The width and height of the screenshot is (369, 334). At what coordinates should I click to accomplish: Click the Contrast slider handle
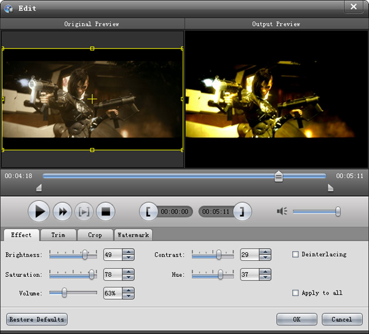tap(218, 255)
